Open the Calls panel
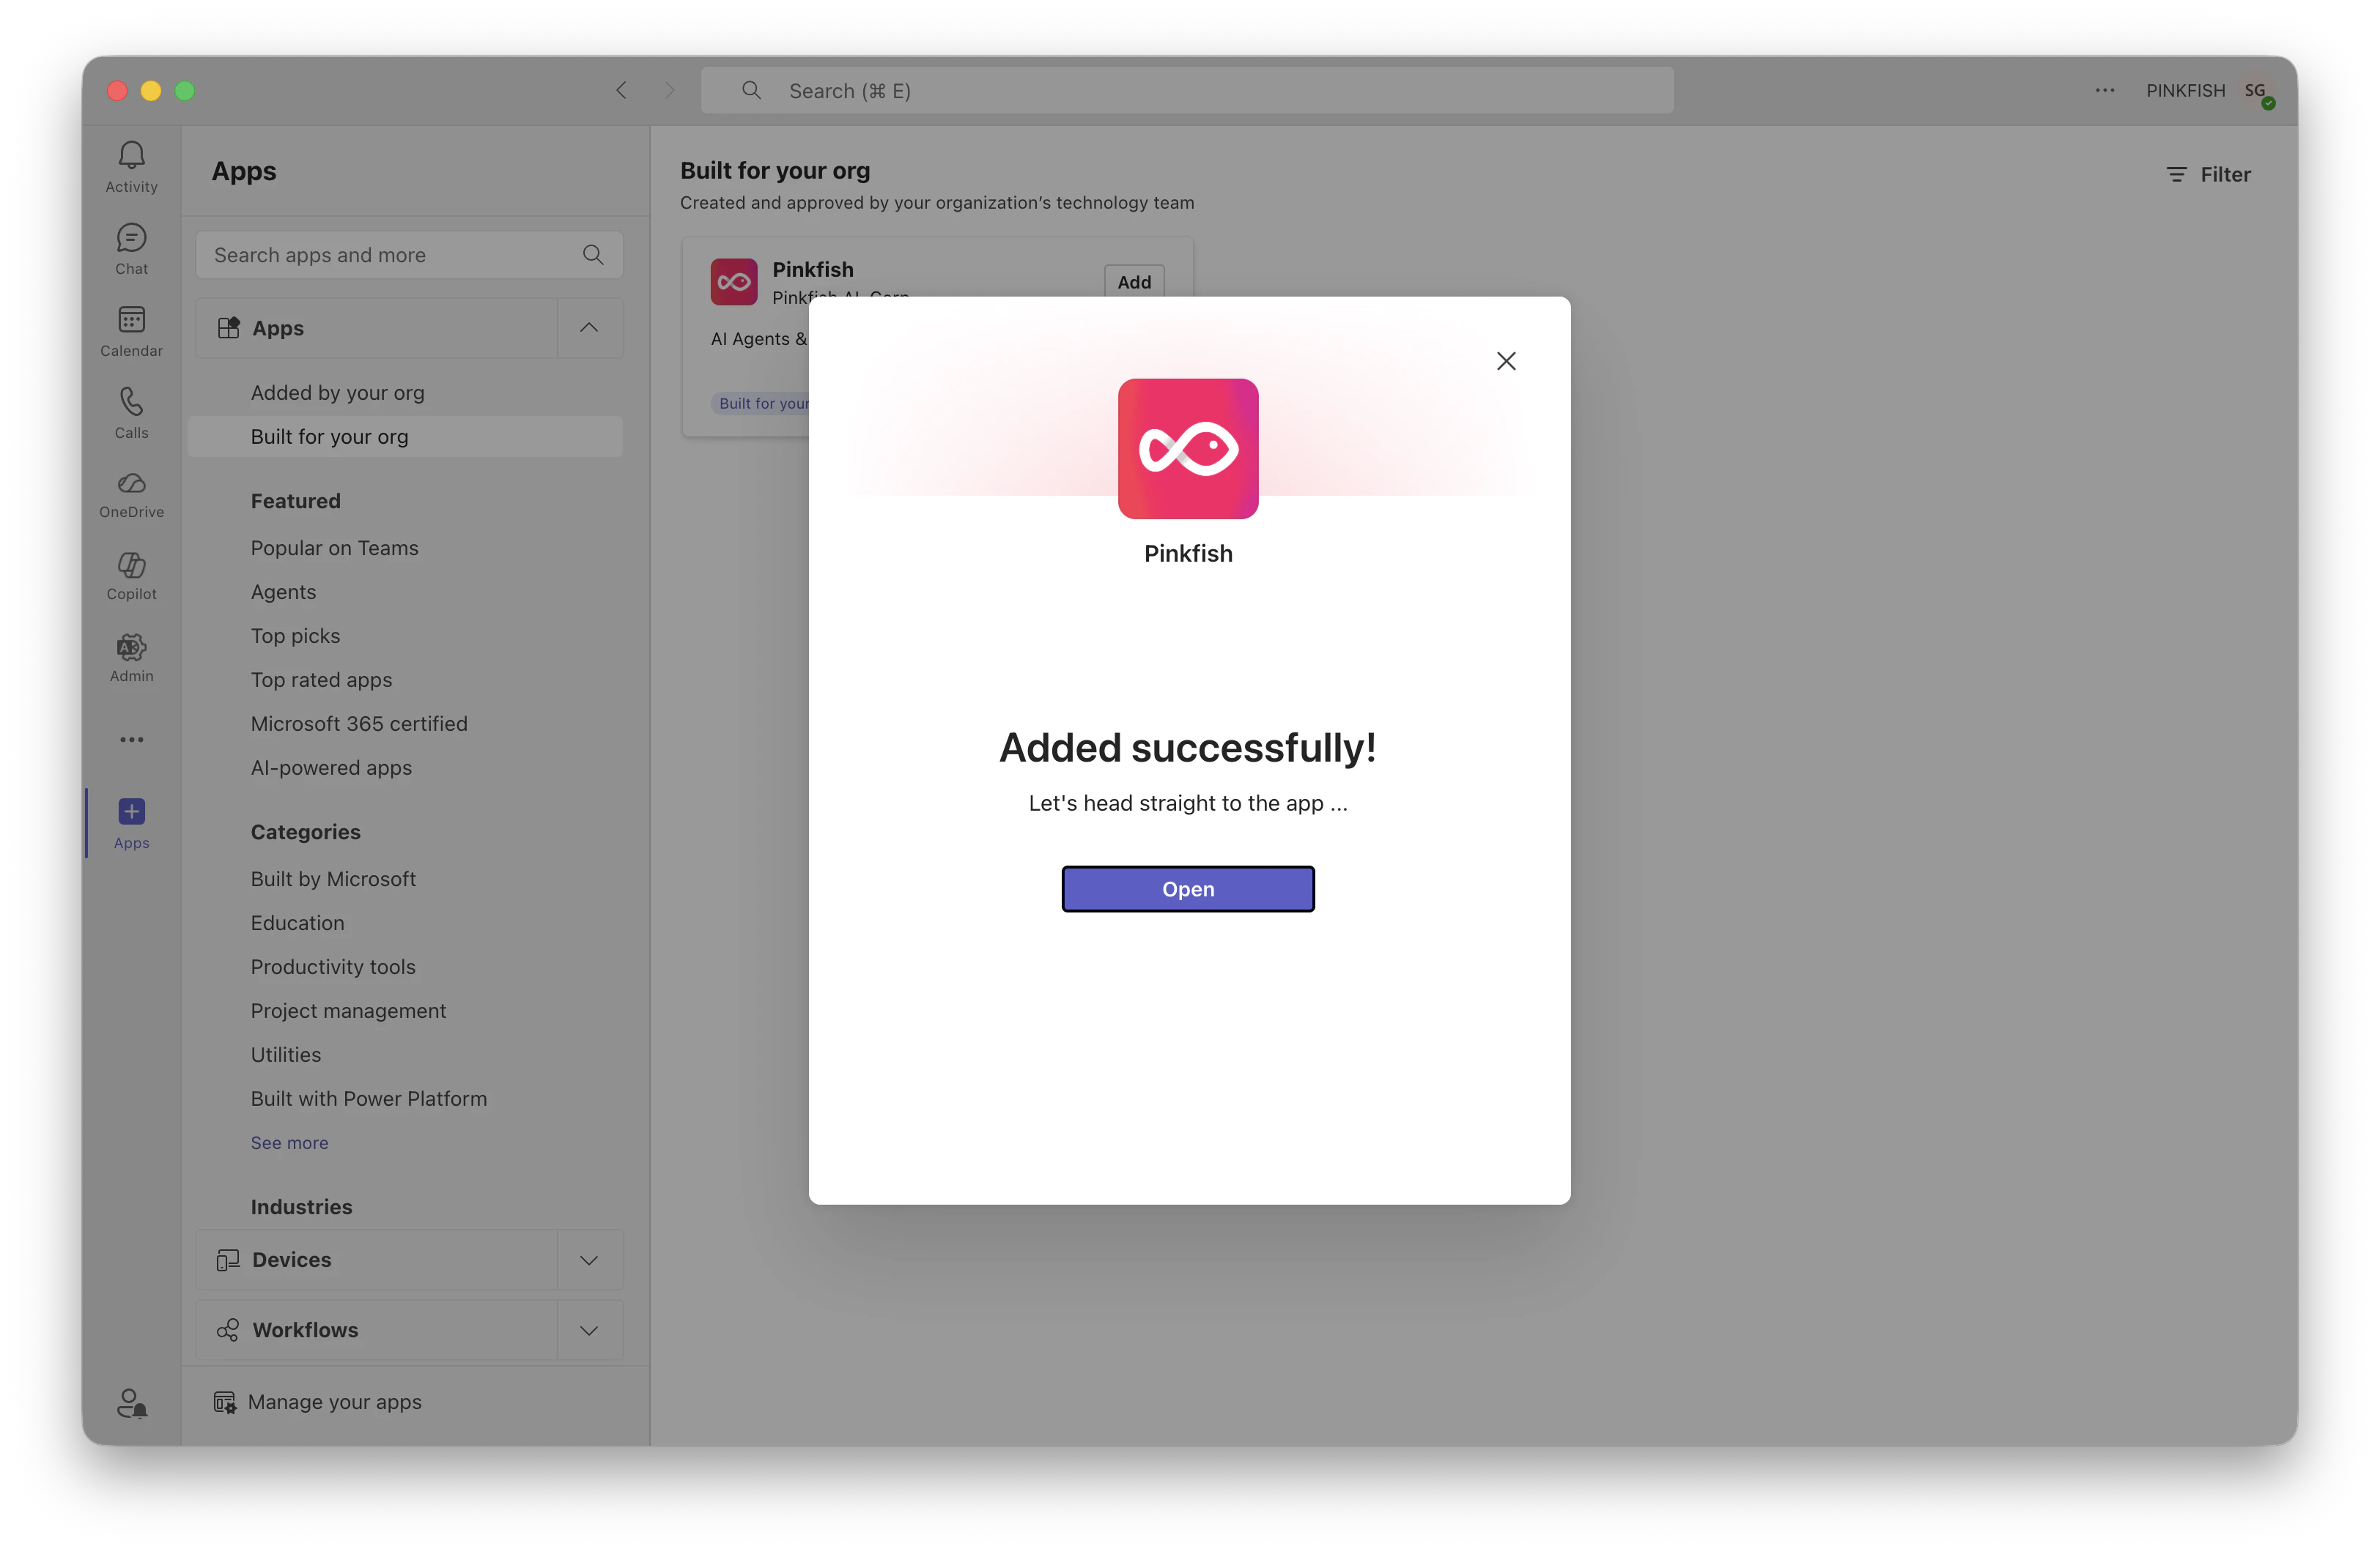2380x1554 pixels. coord(131,412)
